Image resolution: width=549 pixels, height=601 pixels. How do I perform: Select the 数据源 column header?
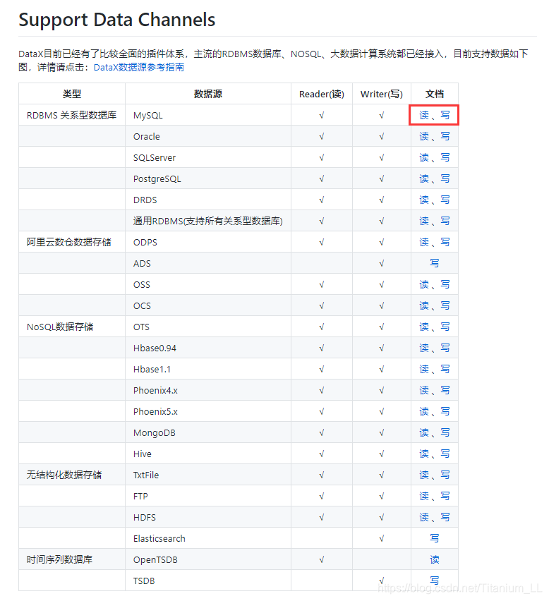(x=207, y=94)
